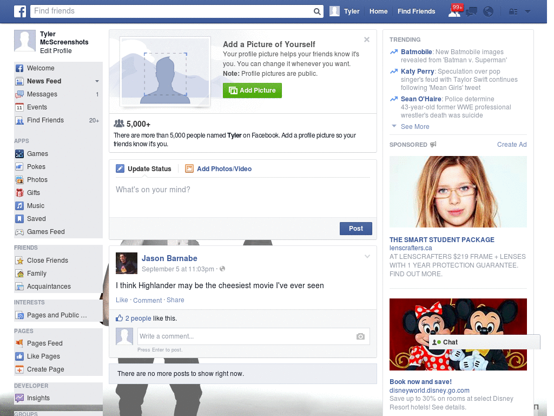Click the Jason Barnabe name link
Image resolution: width=554 pixels, height=416 pixels.
[169, 258]
